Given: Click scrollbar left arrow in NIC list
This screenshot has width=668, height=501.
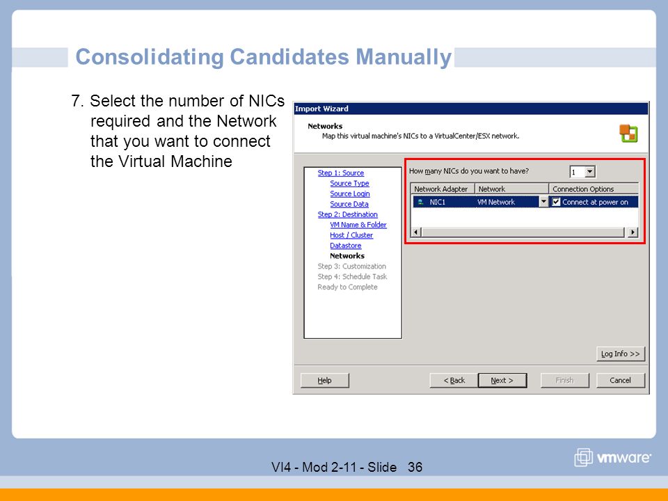Looking at the screenshot, I should tap(416, 232).
